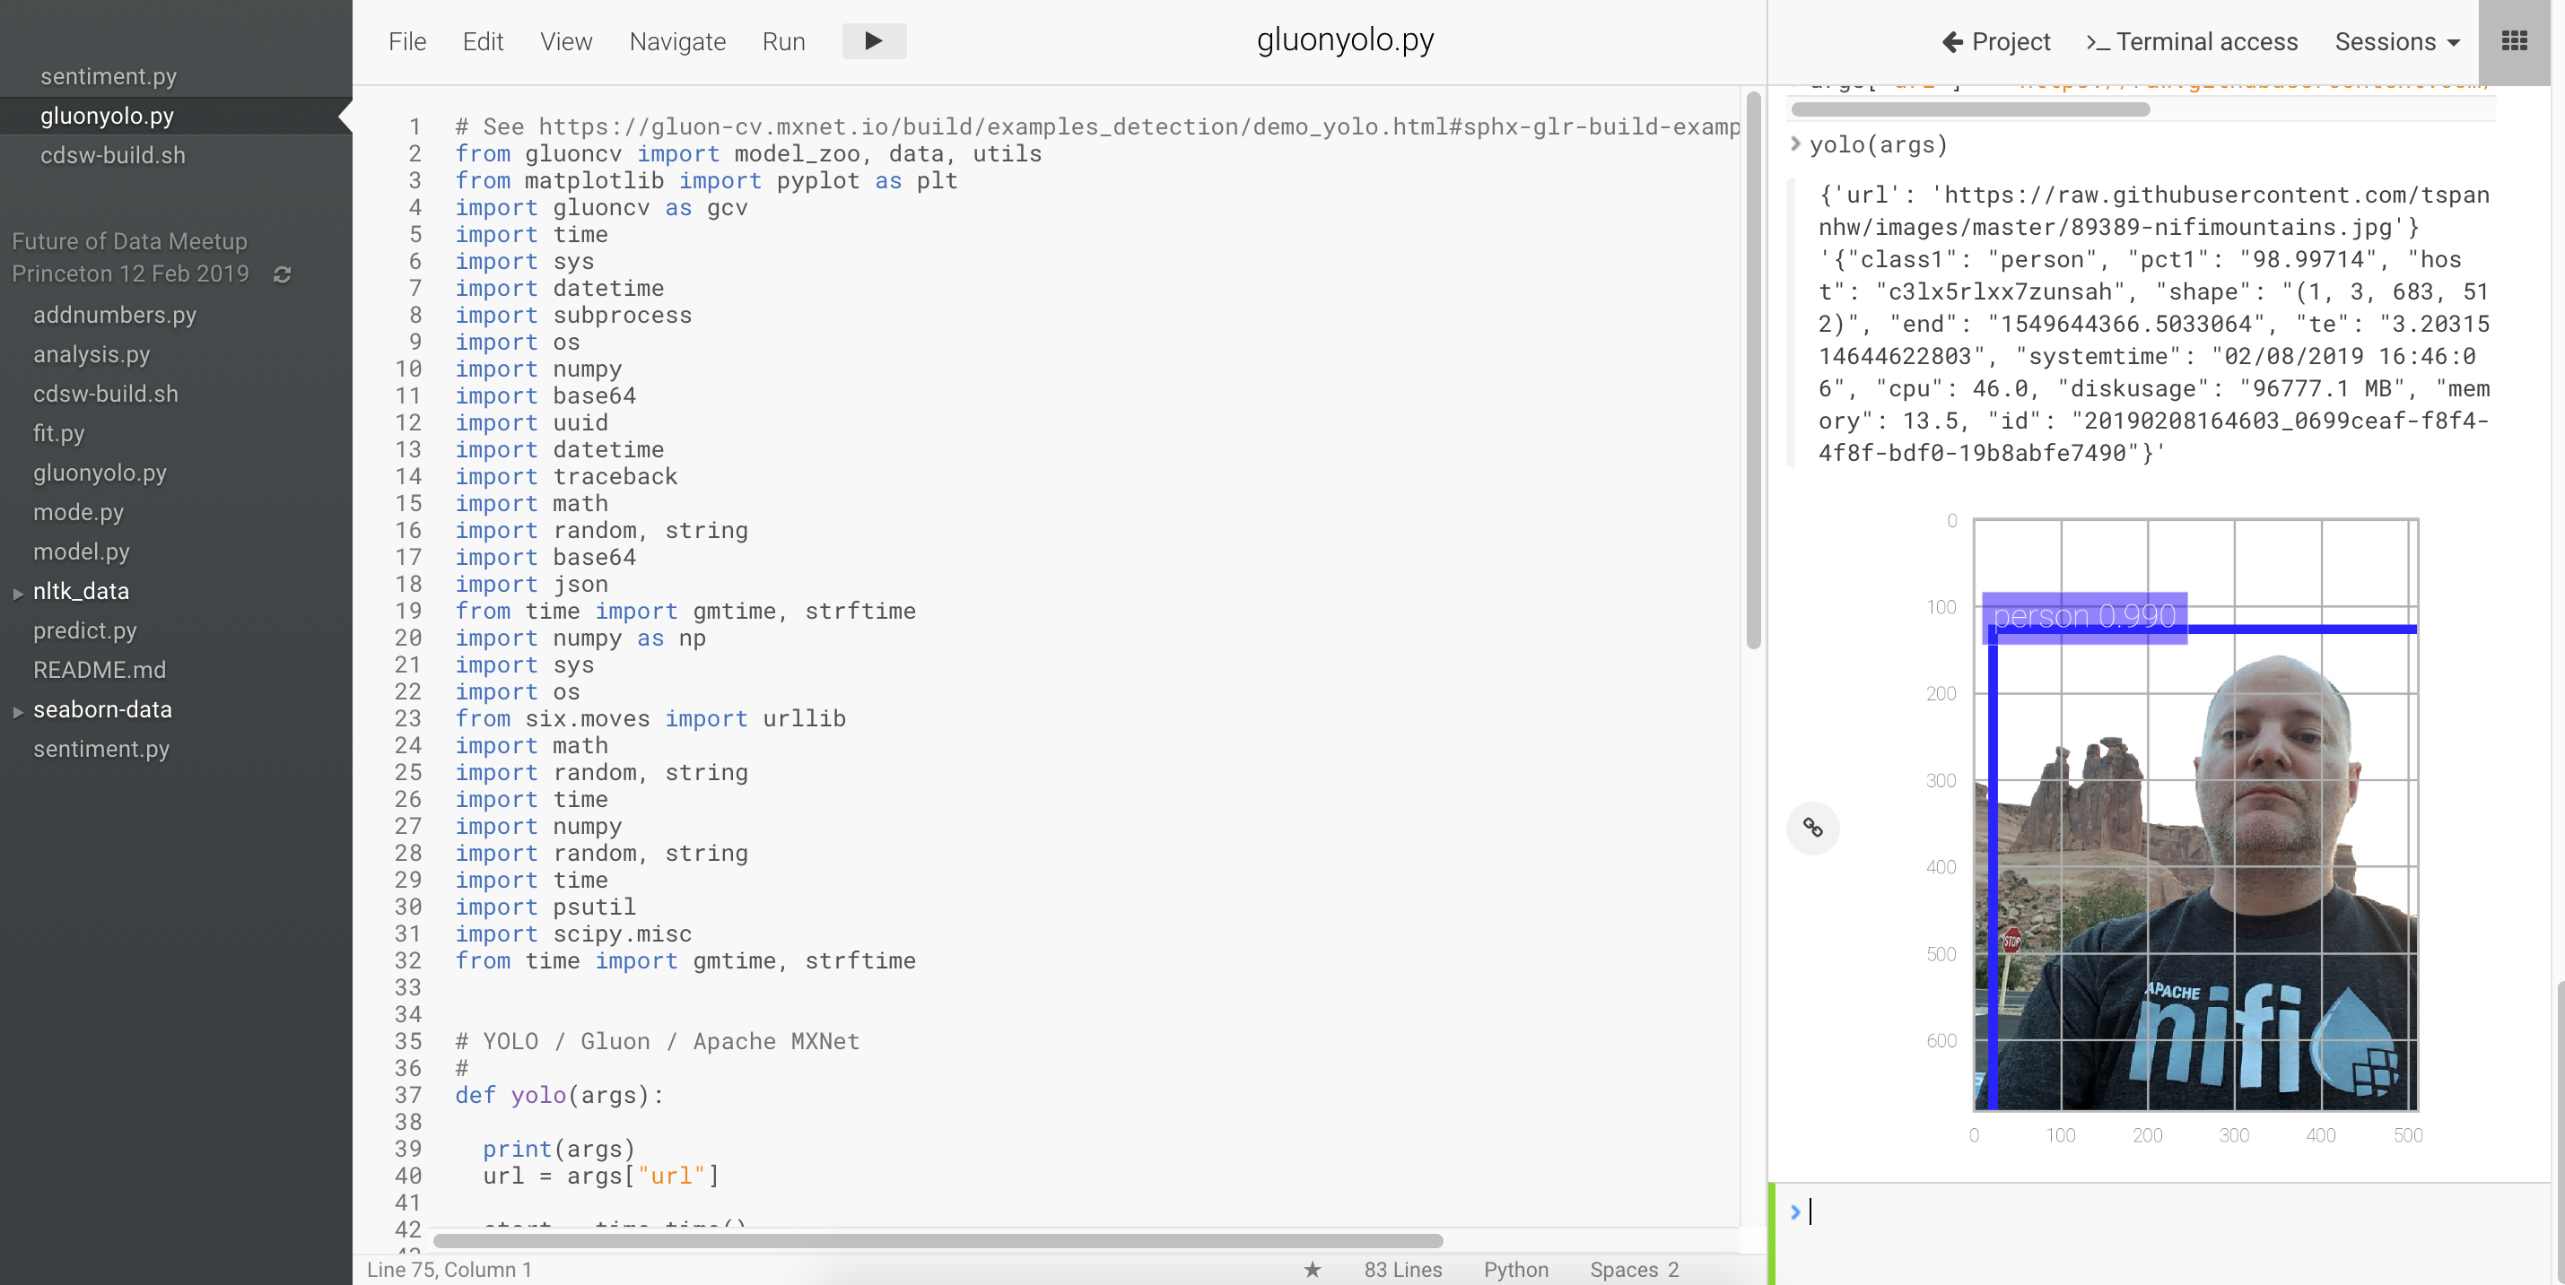
Task: Click the yolo(args) output collapse chevron
Action: (x=1795, y=144)
